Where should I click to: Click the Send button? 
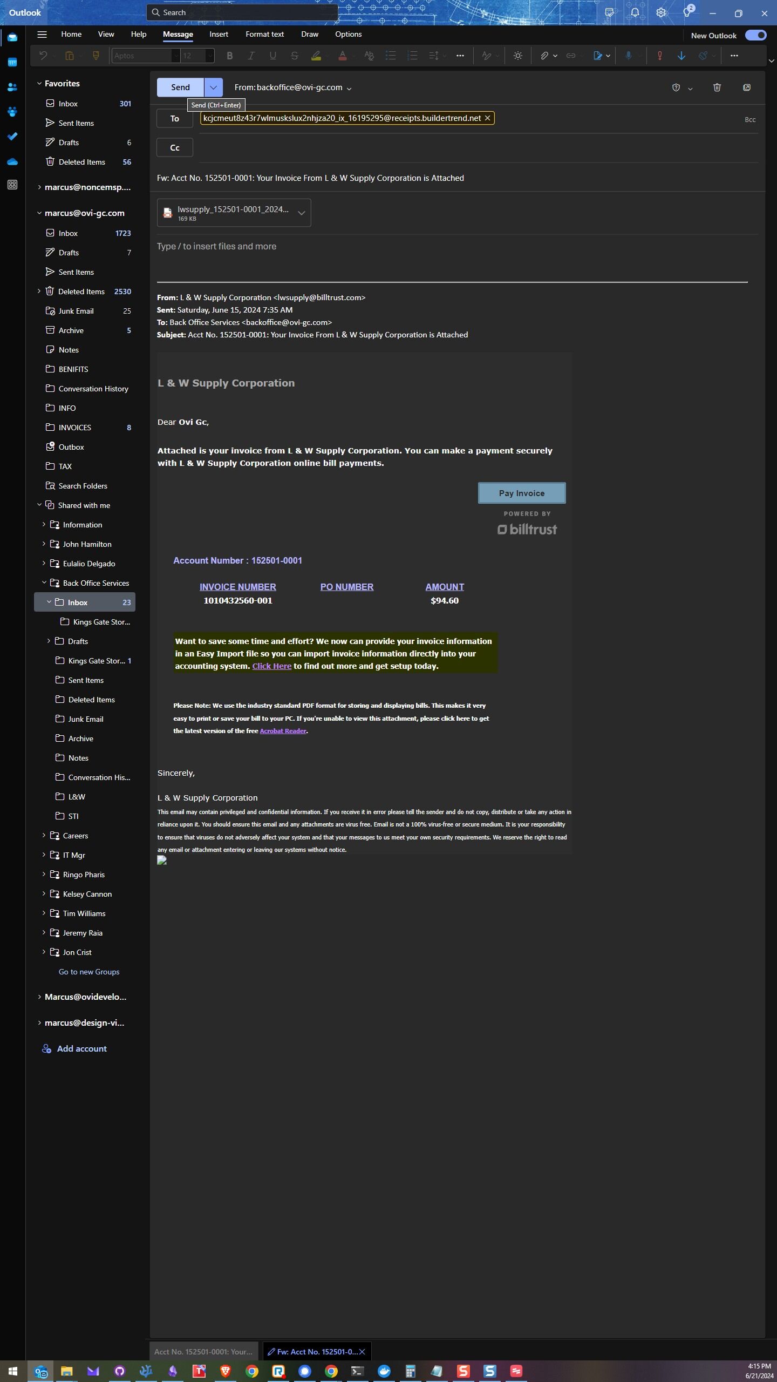coord(180,87)
